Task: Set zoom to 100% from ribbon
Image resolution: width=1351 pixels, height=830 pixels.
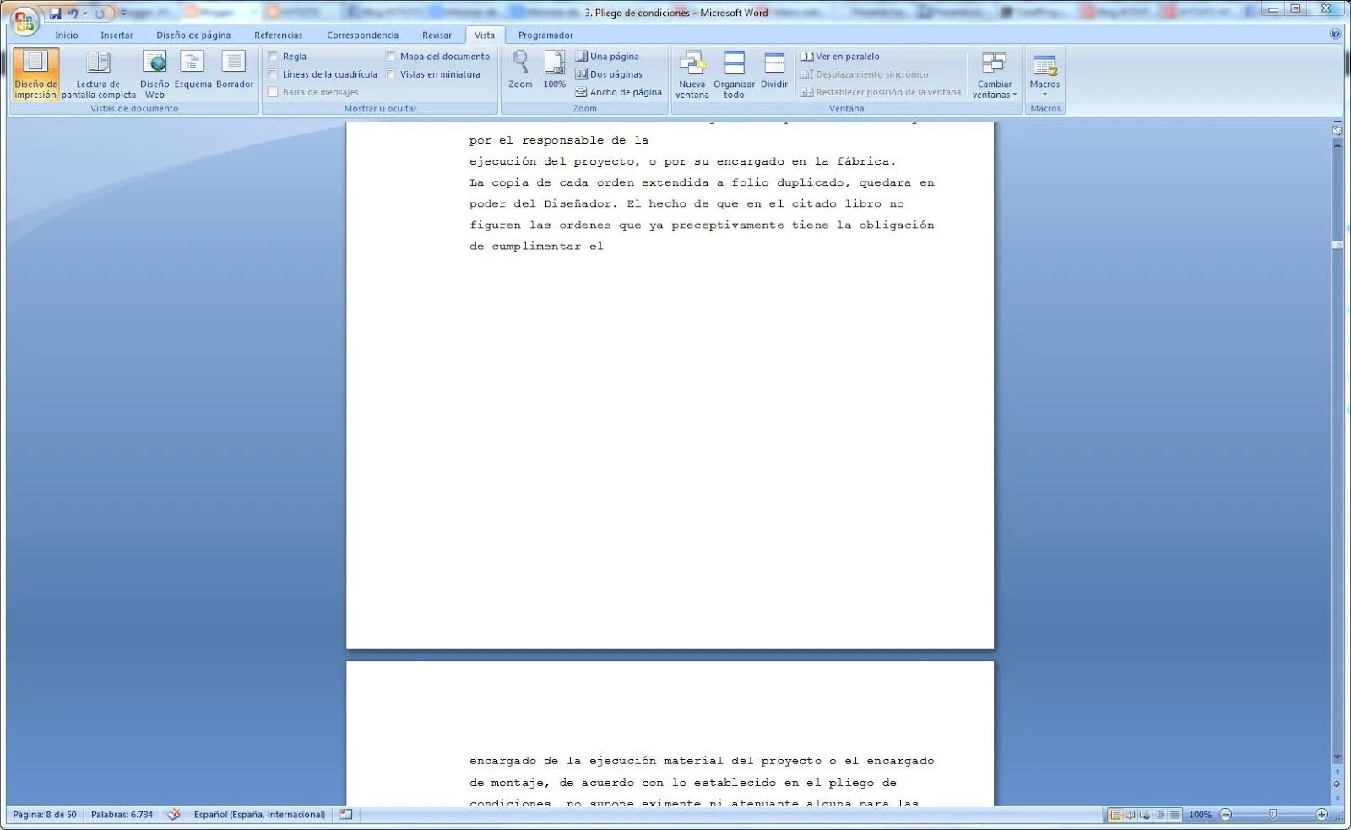Action: tap(554, 69)
